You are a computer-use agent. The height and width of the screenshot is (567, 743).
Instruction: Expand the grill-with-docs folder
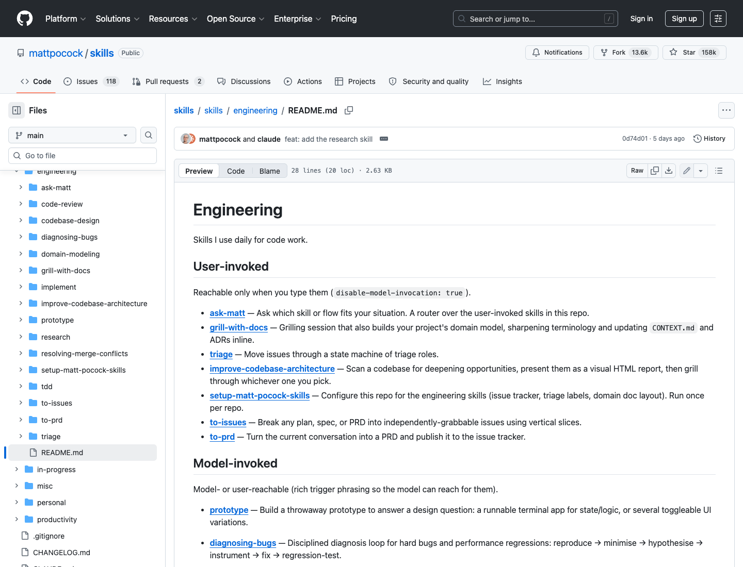click(x=21, y=271)
